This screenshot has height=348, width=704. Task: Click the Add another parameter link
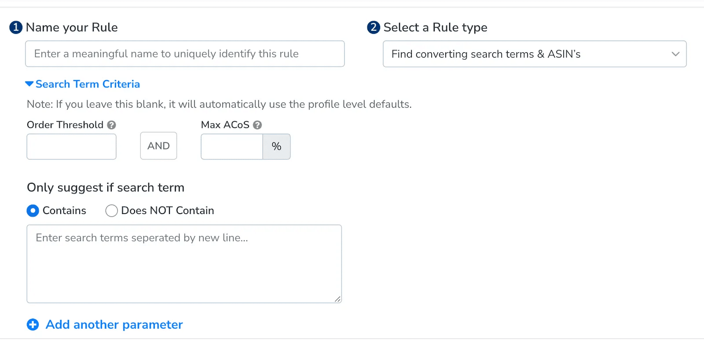pyautogui.click(x=114, y=325)
